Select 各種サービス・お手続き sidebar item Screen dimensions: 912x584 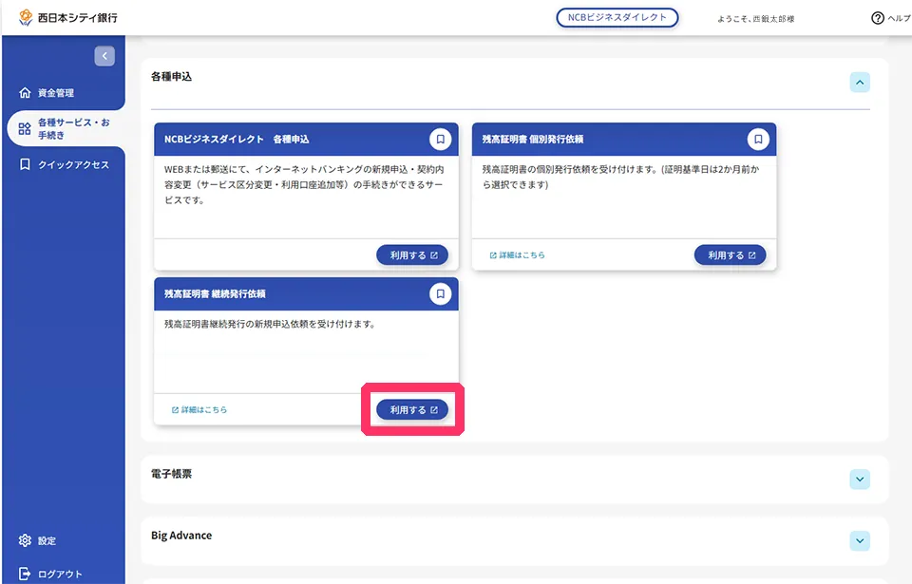click(66, 128)
